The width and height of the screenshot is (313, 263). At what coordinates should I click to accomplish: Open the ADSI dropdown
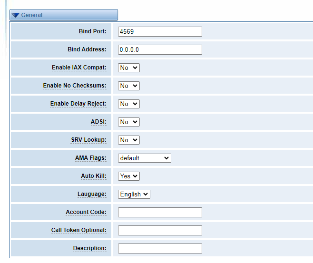[129, 122]
